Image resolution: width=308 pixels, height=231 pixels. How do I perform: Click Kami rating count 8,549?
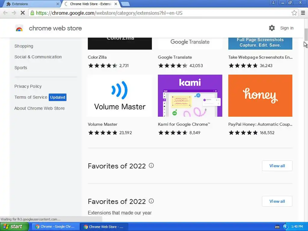pyautogui.click(x=195, y=133)
